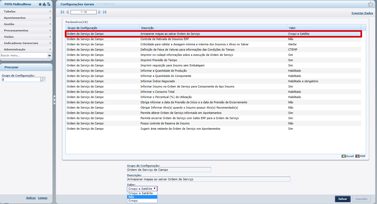Choose 'Croqui' option in Valor list
Image resolution: width=377 pixels, height=204 pixels.
(142, 201)
